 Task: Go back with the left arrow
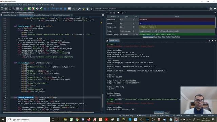[x=87, y=9]
